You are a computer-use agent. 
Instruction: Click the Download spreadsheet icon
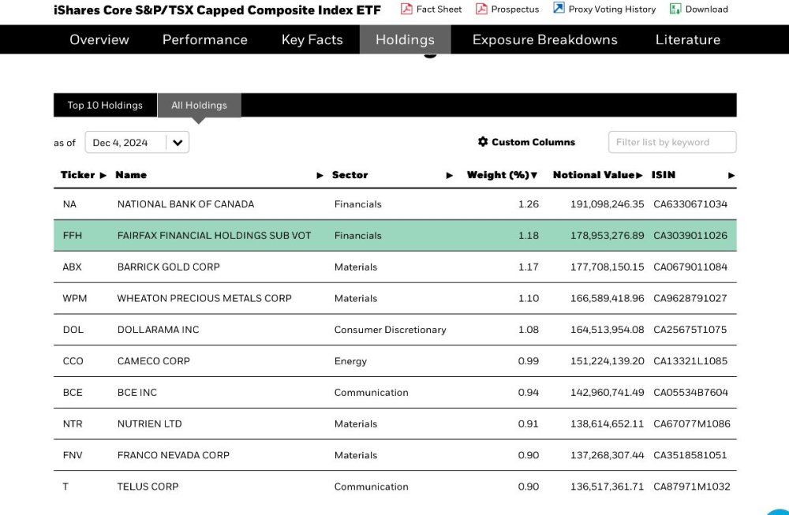(675, 9)
